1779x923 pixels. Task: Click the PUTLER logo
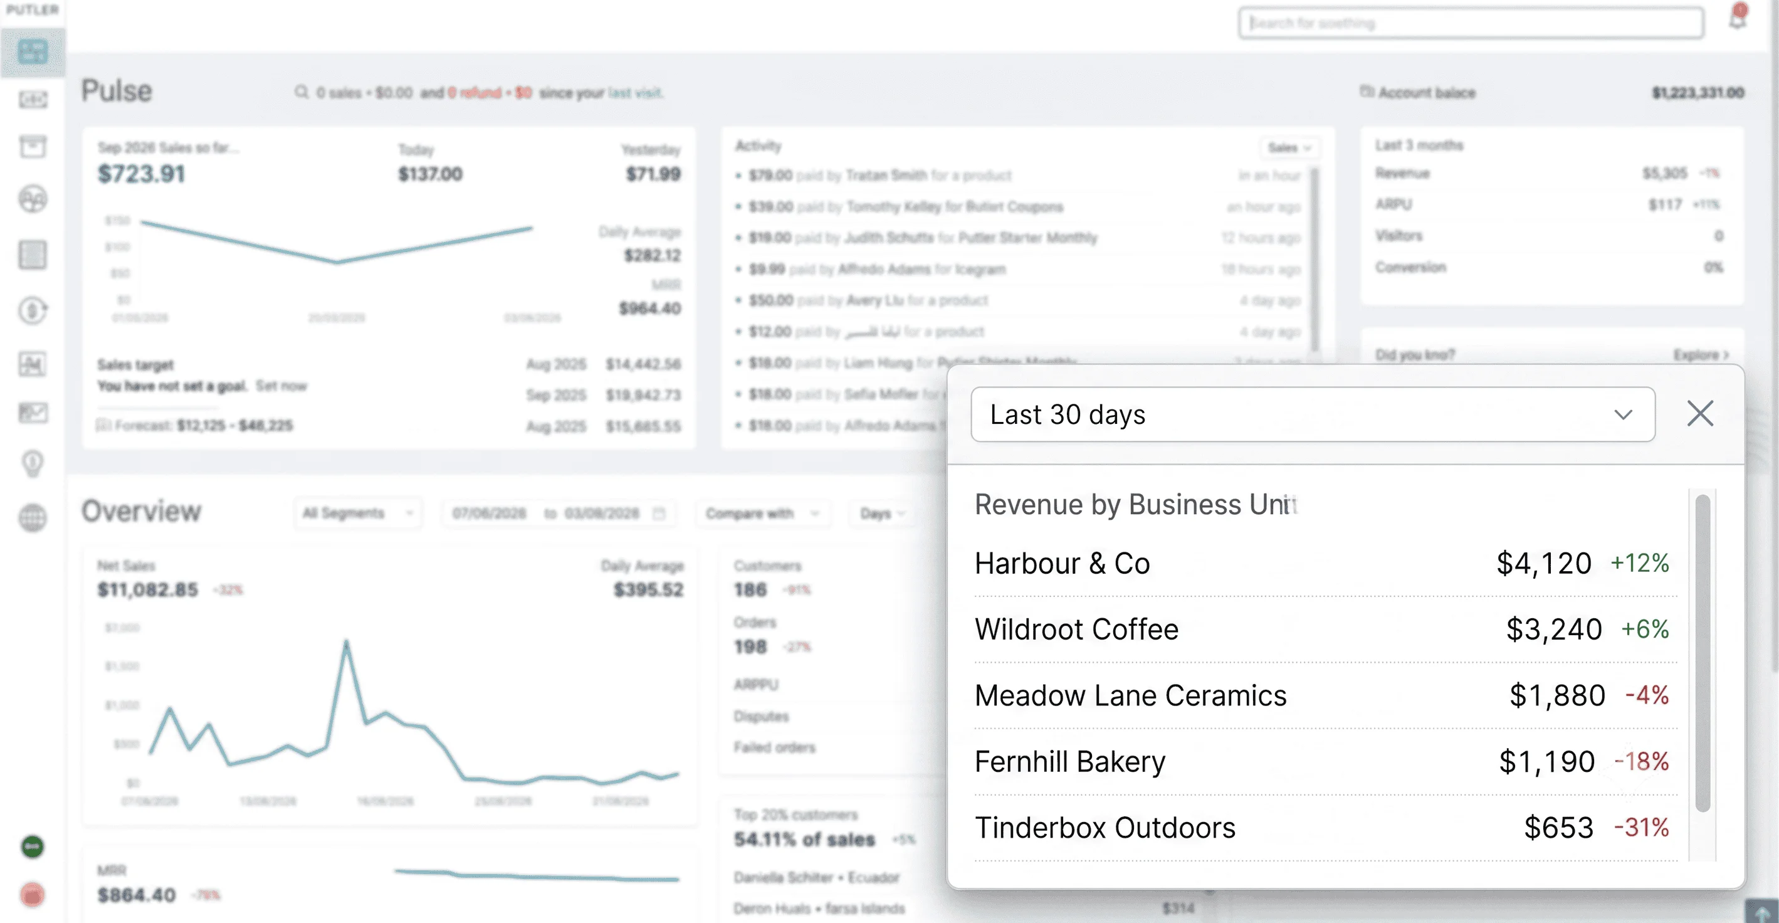tap(33, 9)
